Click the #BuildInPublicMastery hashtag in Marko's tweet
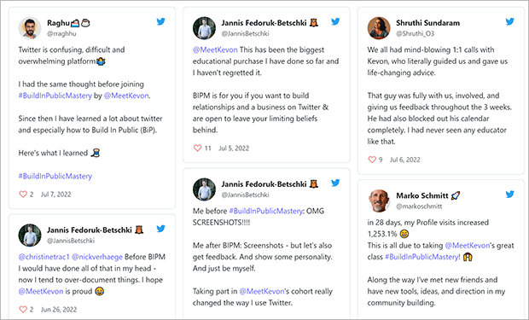This screenshot has width=529, height=320. [421, 257]
